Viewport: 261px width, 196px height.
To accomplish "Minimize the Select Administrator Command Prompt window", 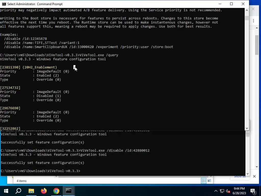I will point(220,4).
